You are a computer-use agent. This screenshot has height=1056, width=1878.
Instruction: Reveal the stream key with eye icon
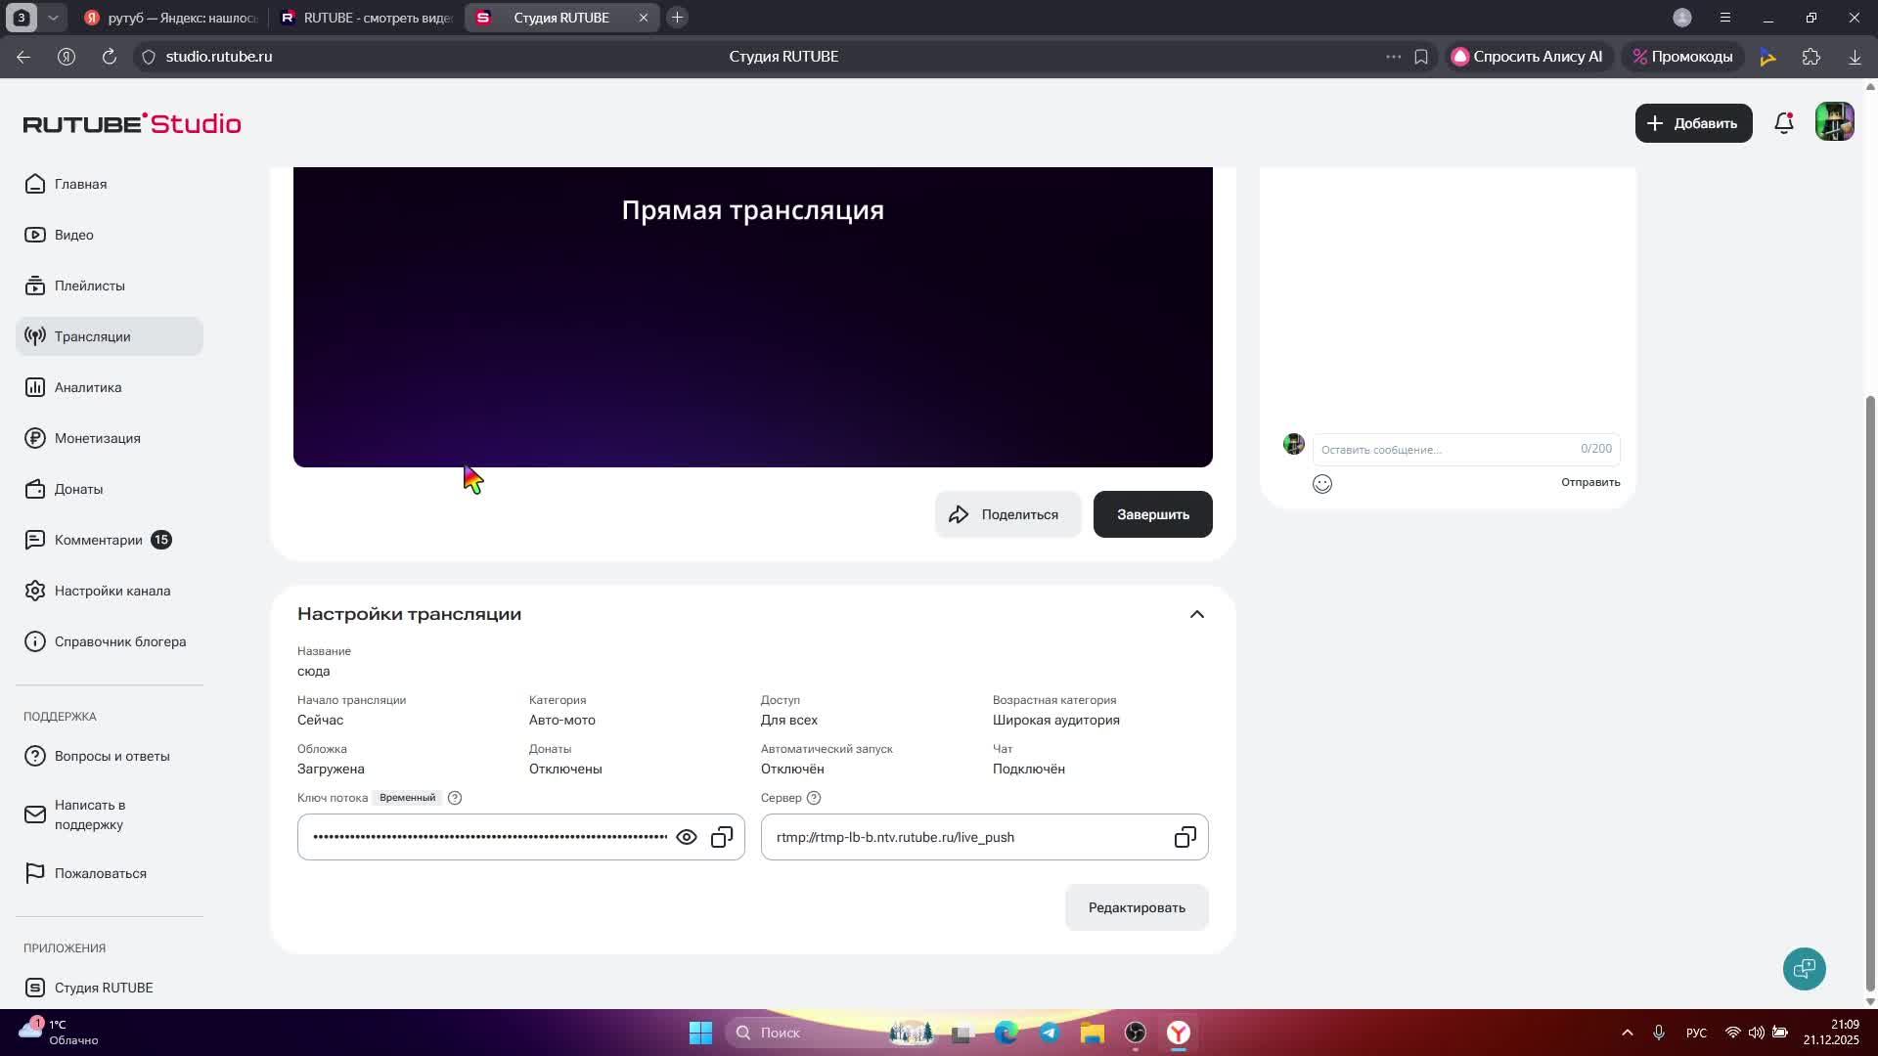(x=687, y=838)
